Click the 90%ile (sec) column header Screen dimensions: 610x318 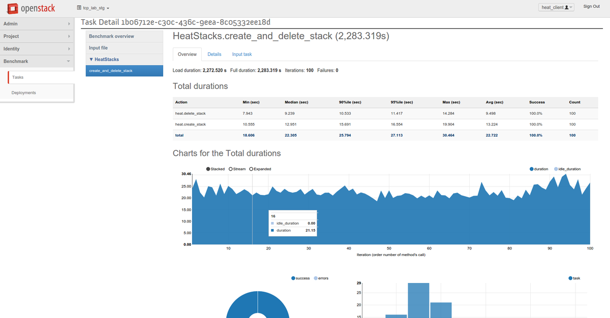point(350,102)
